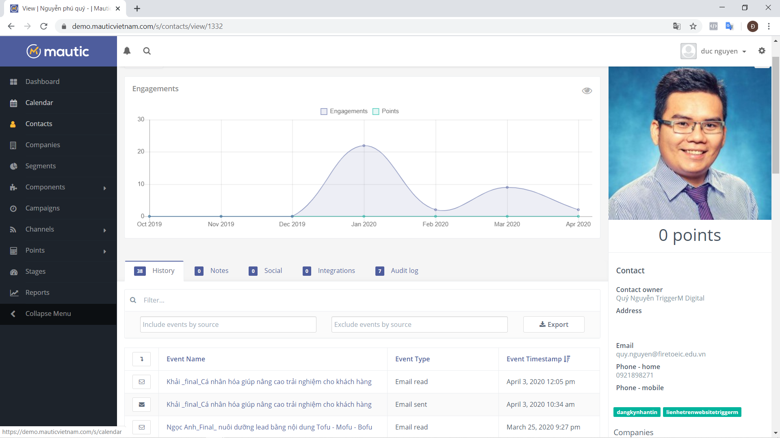Toggle the Points legend box

coord(376,112)
